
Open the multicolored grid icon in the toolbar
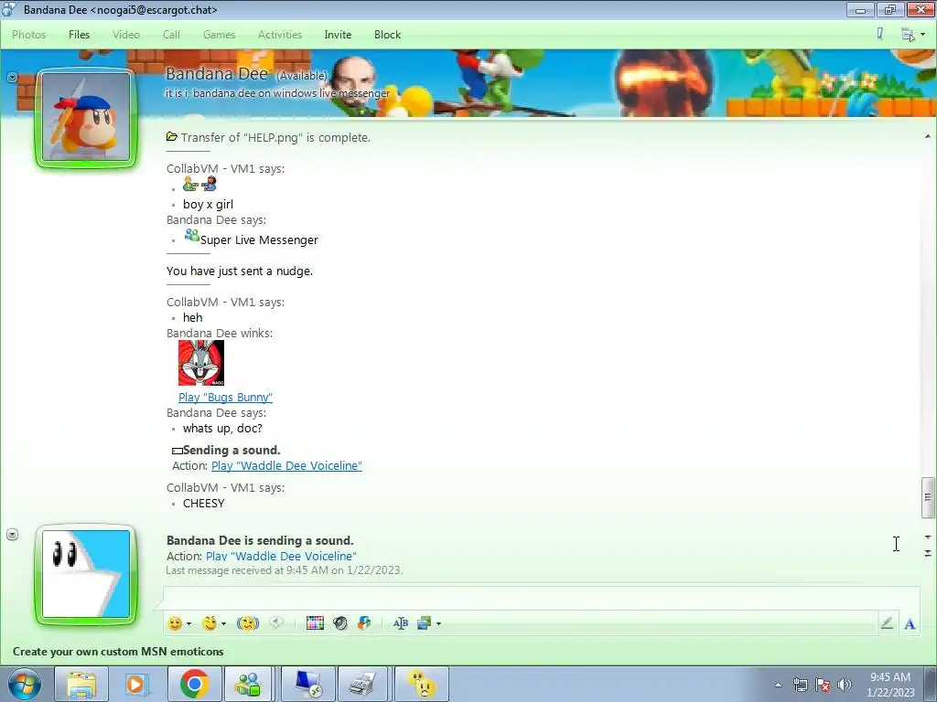click(315, 623)
